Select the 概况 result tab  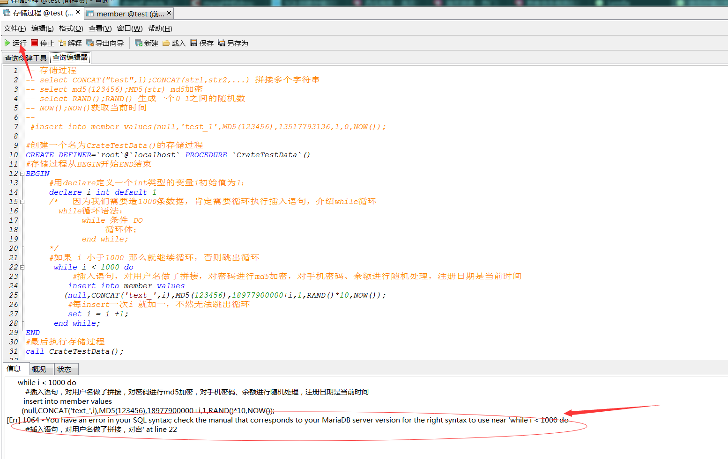(39, 369)
